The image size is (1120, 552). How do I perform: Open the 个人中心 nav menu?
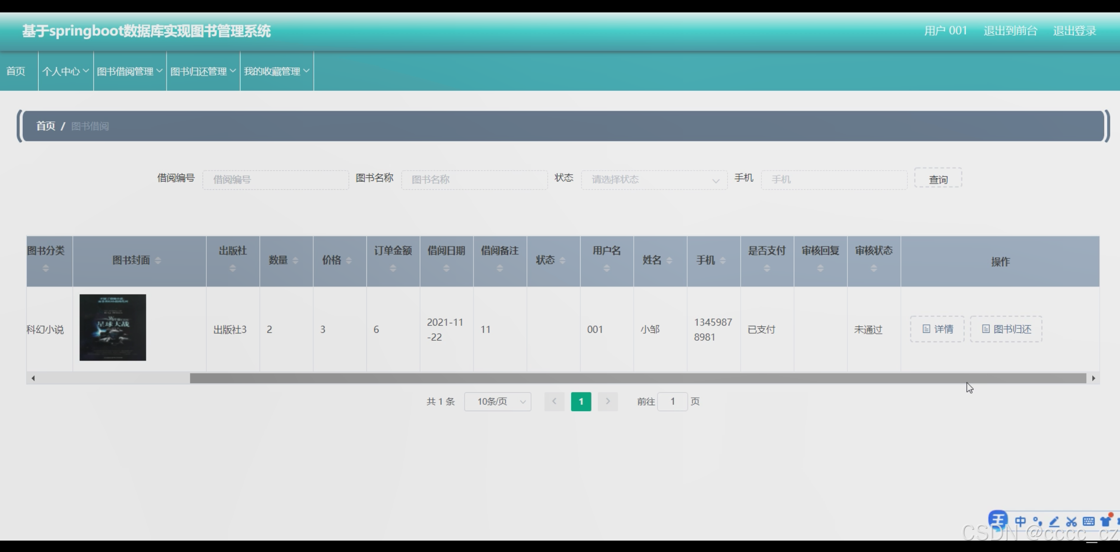pyautogui.click(x=65, y=71)
